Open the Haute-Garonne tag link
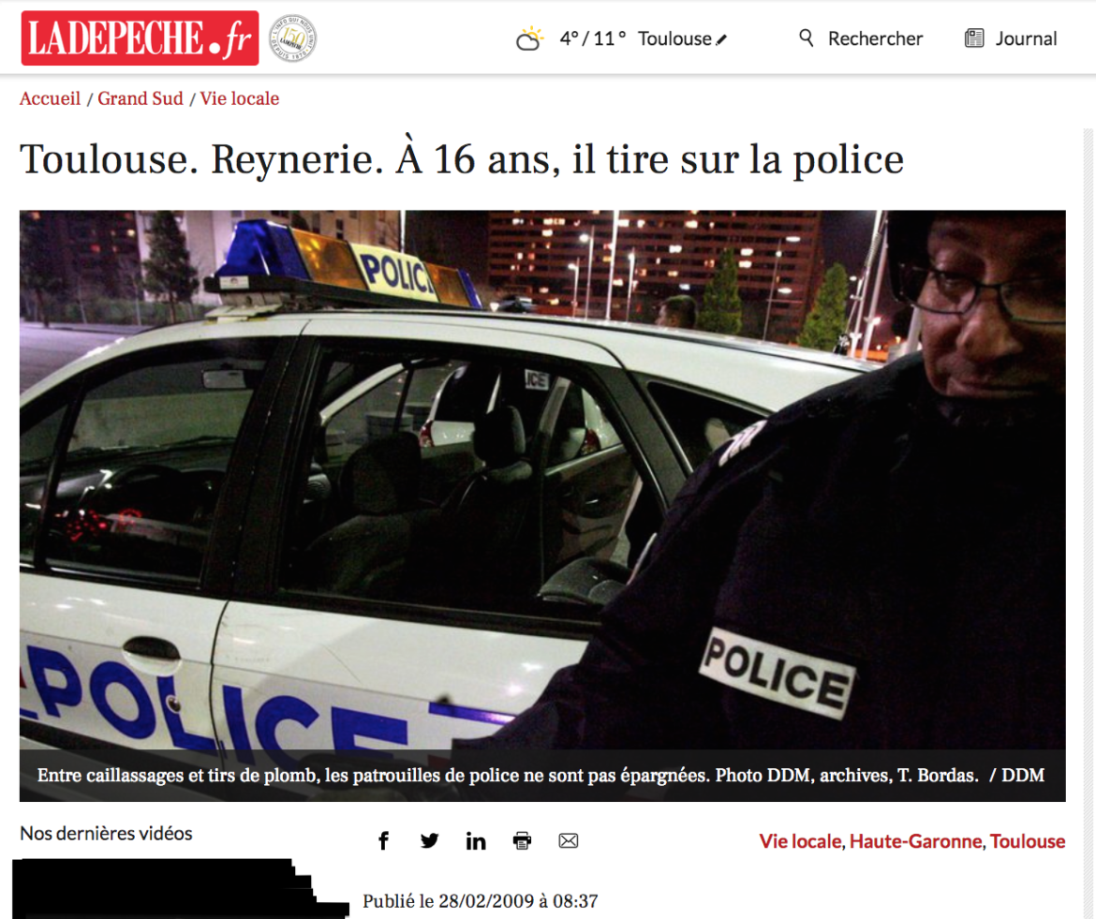Screen dimensions: 1096x919 [x=915, y=841]
